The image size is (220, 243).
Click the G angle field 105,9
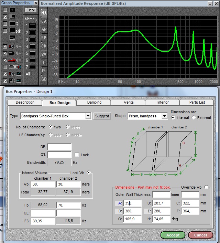pos(132,219)
